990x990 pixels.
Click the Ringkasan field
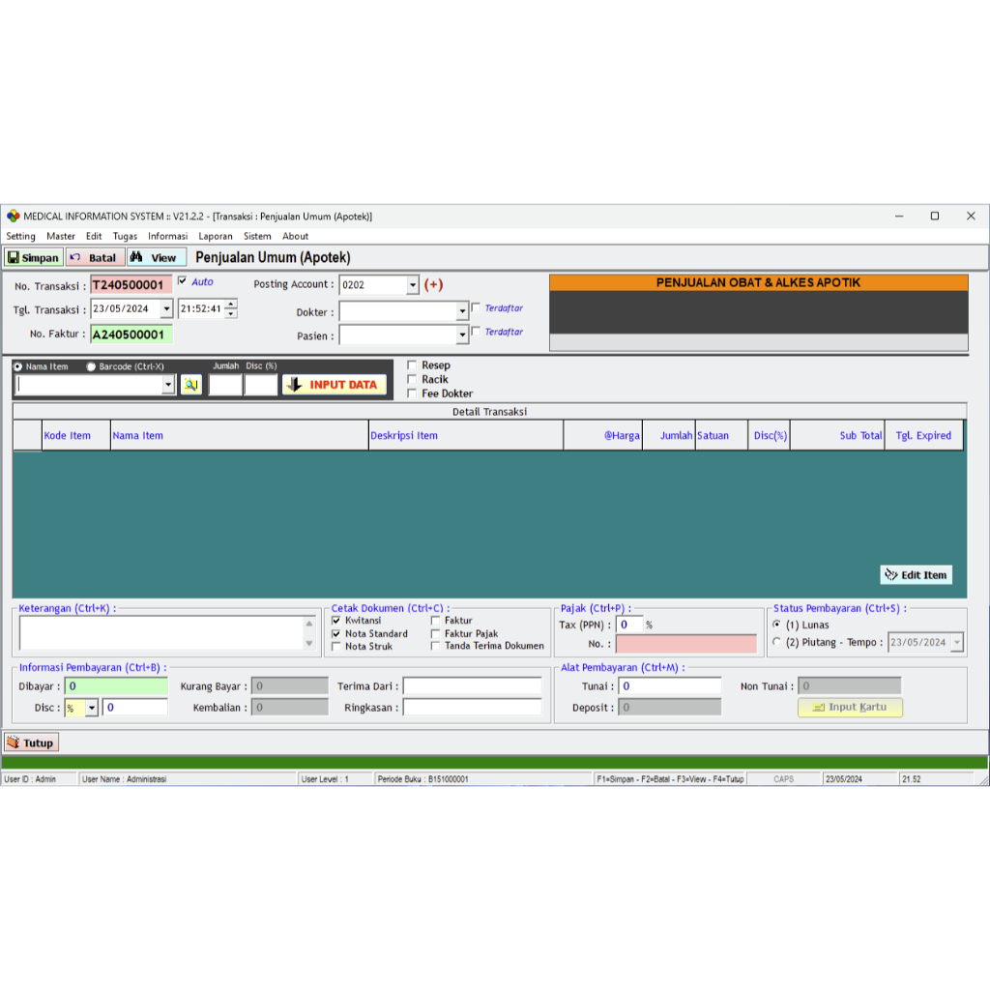point(472,708)
